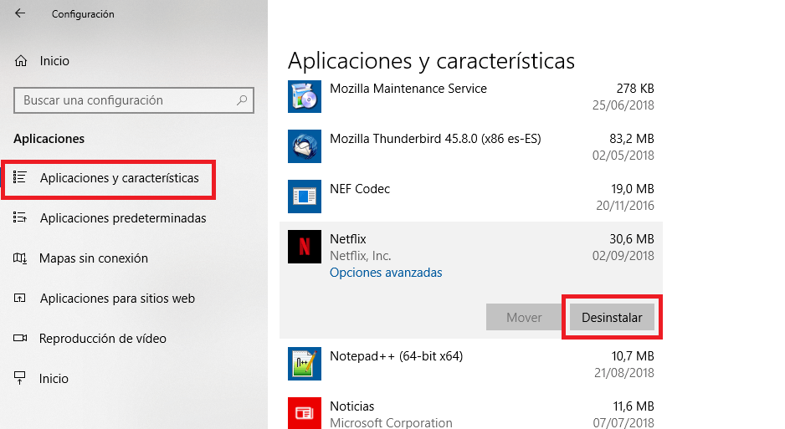The image size is (785, 429).
Task: Open the startup Inicio entry at sidebar bottom
Action: 54,379
